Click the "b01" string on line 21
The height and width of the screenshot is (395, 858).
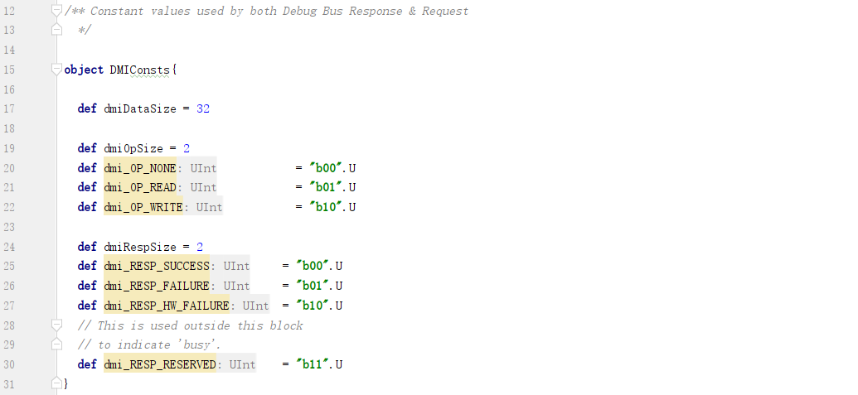[328, 187]
